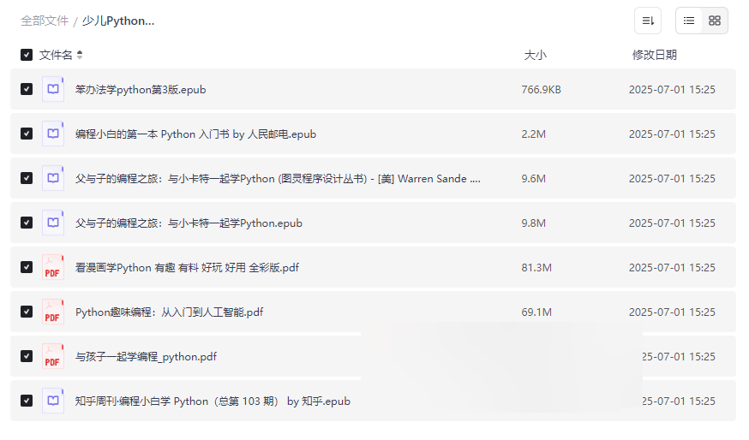This screenshot has width=749, height=440.
Task: Click the 少儿Python... current folder breadcrumb
Action: point(118,21)
